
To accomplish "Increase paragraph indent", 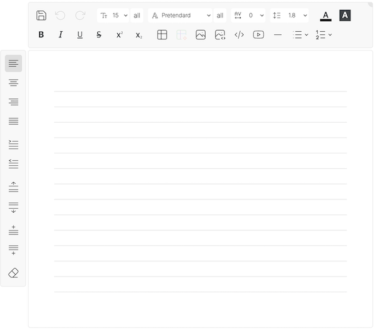I will coord(13,145).
